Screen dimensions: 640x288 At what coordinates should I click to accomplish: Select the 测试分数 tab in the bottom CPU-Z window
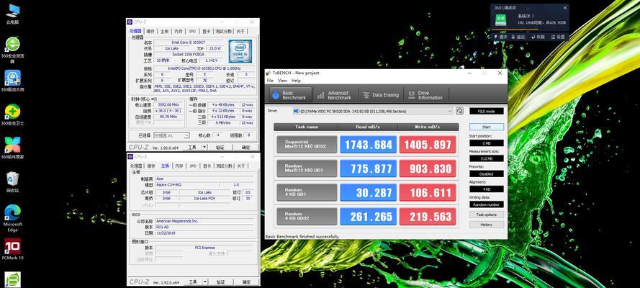[x=224, y=166]
